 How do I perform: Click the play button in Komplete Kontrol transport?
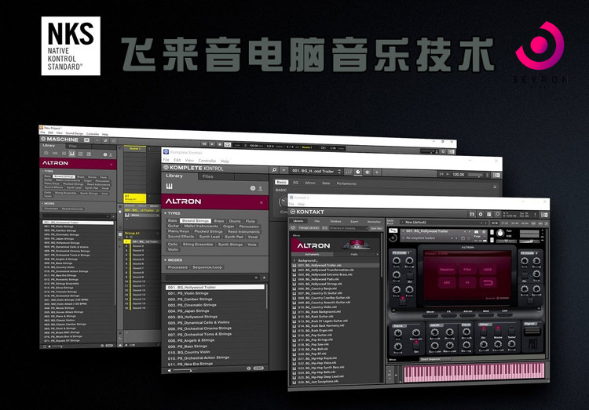pyautogui.click(x=448, y=175)
